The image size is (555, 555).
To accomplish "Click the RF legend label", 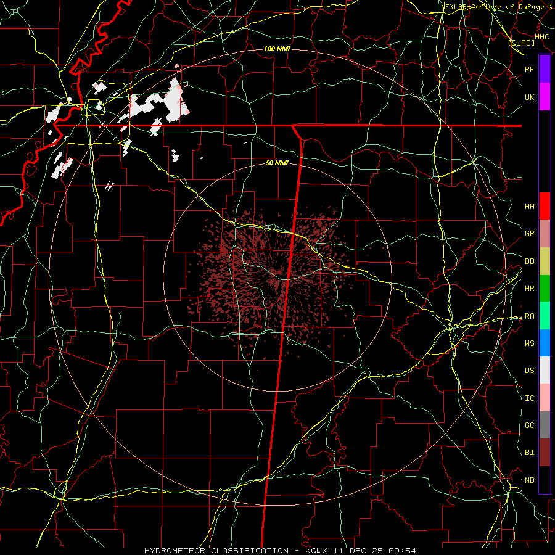I will coord(529,69).
